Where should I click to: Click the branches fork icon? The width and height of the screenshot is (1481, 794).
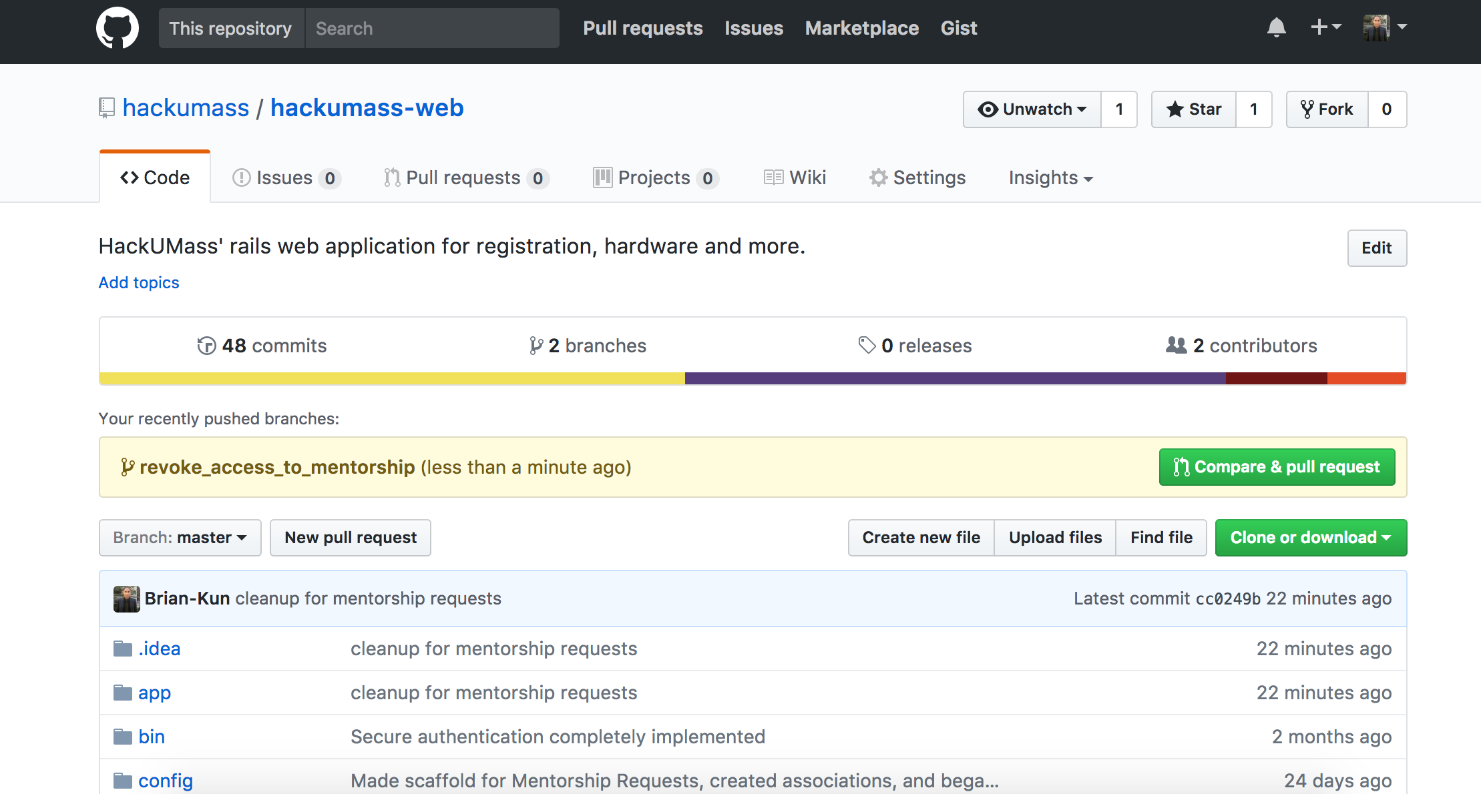[x=536, y=346]
